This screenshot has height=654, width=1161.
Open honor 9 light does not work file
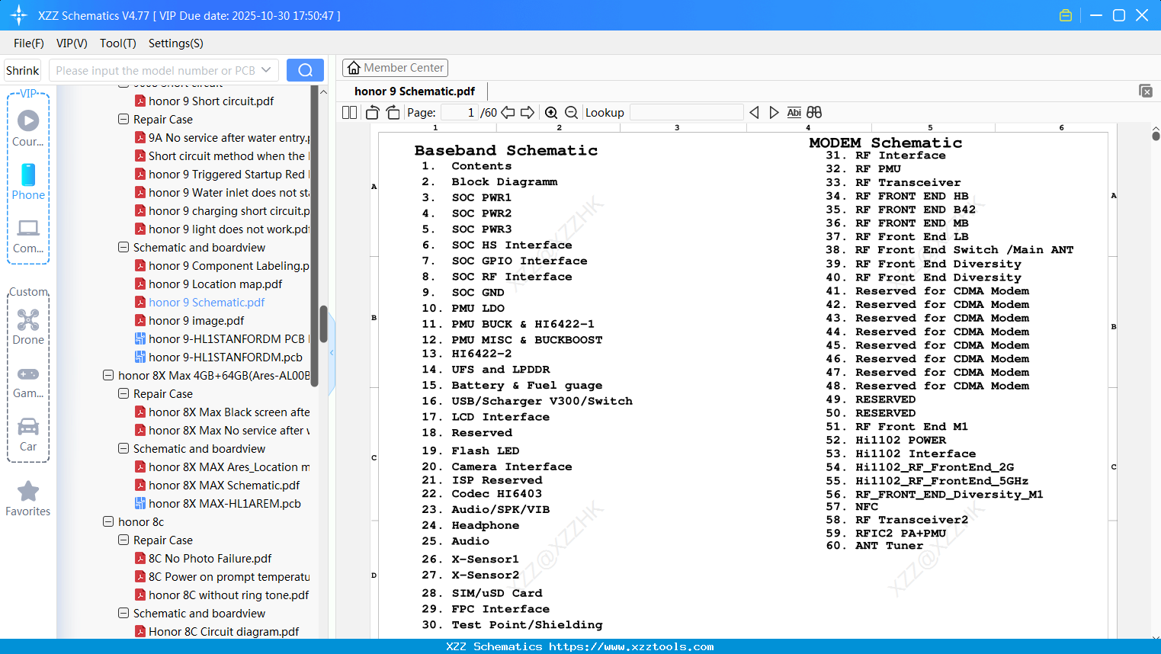click(x=222, y=229)
